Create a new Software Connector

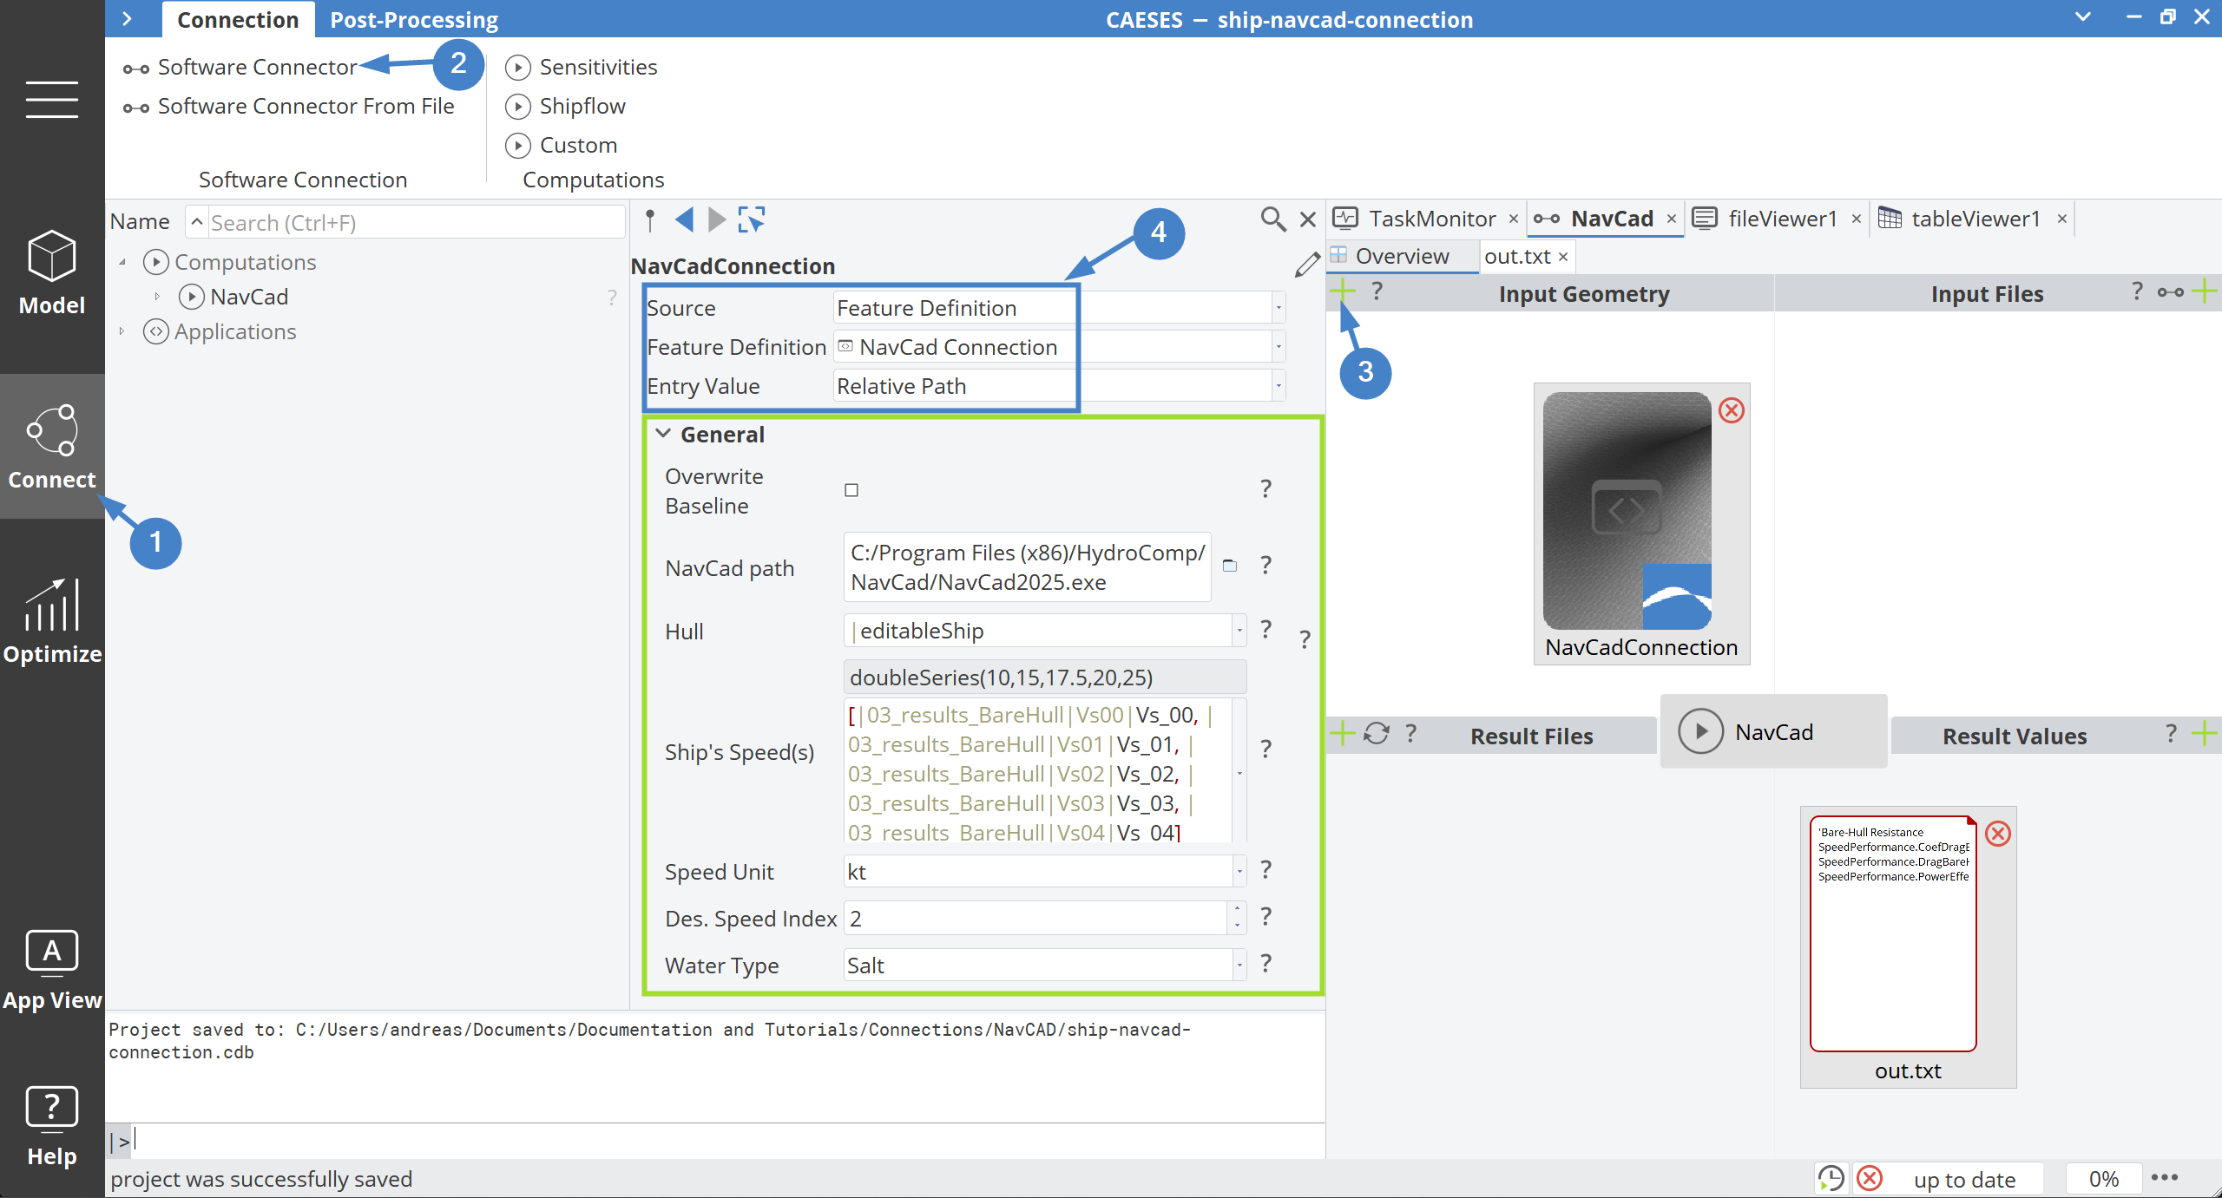tap(240, 67)
